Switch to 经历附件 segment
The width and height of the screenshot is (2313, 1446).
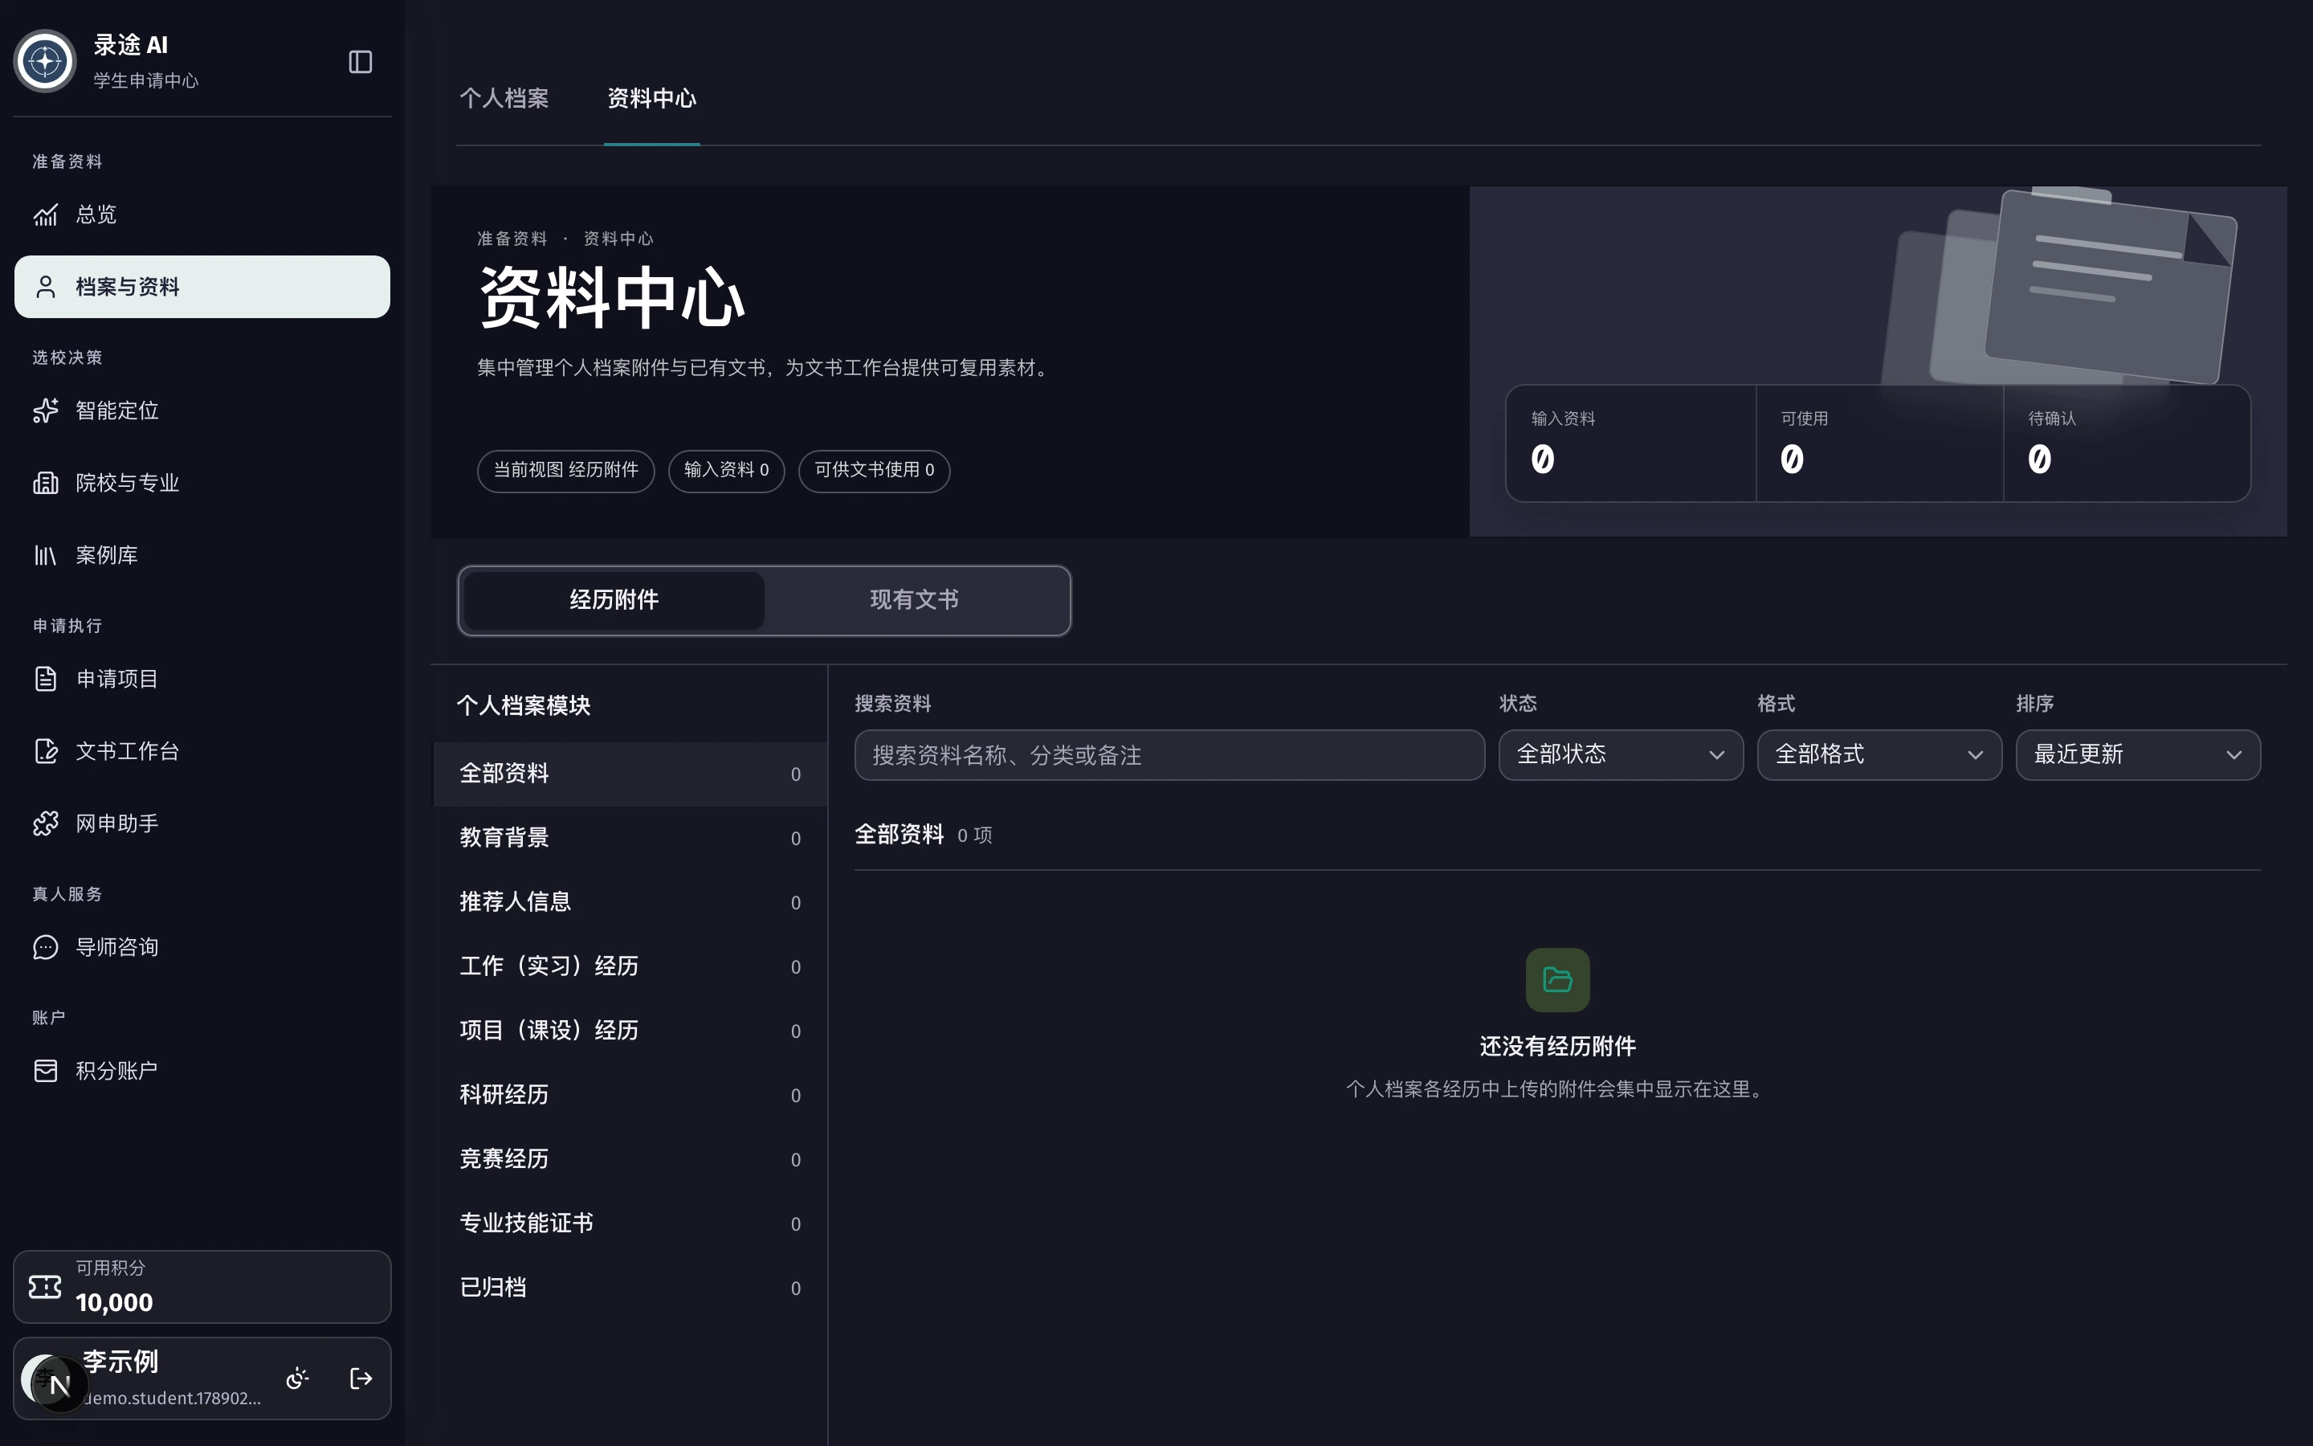pos(614,599)
